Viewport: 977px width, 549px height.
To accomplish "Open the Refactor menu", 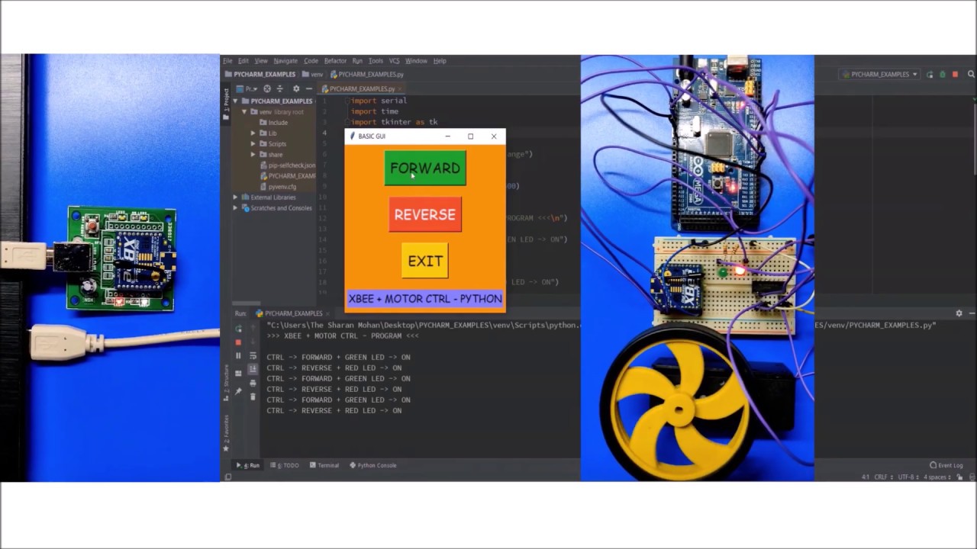I will coord(335,61).
